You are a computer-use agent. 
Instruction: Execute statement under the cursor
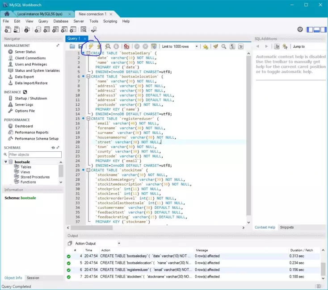99,46
